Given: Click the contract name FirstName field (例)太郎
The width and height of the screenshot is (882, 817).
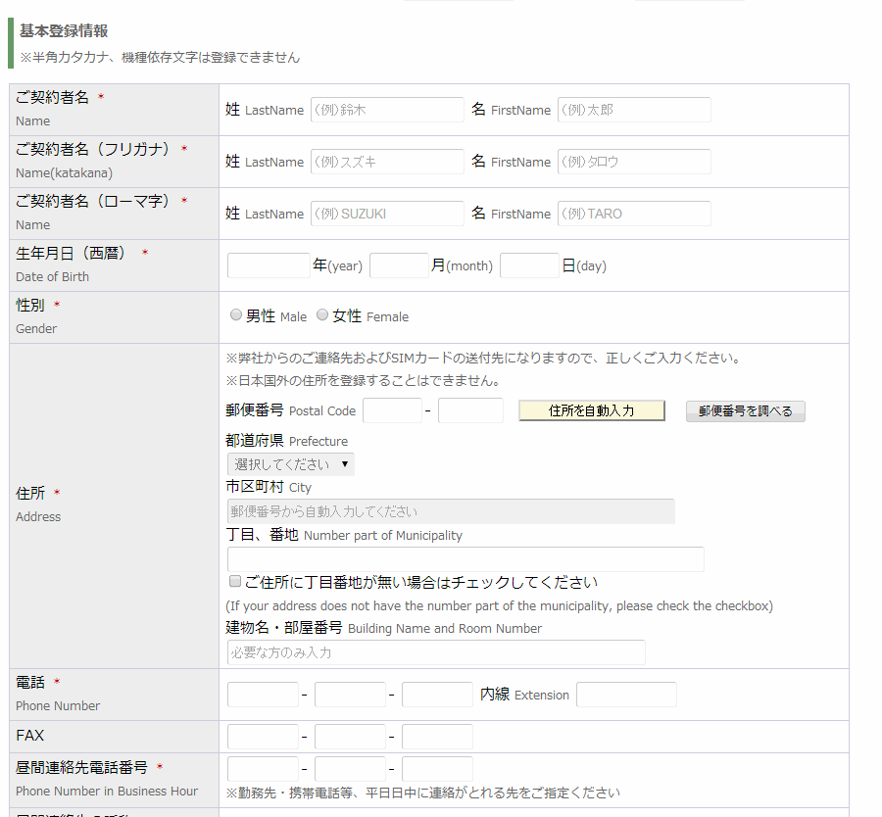Looking at the screenshot, I should pyautogui.click(x=634, y=110).
